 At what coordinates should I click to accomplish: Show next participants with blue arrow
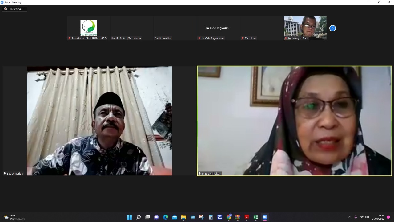[x=332, y=28]
